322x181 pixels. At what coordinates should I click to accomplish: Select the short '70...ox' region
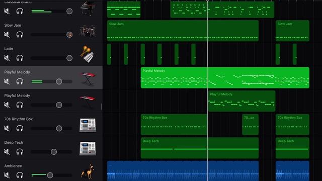(x=251, y=124)
